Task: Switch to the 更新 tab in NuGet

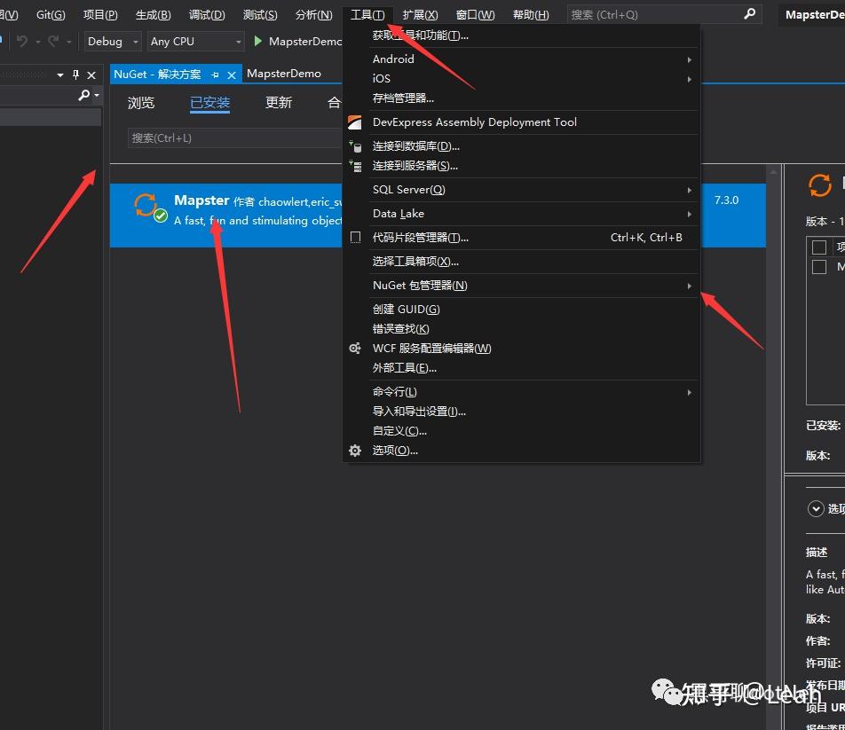Action: pyautogui.click(x=279, y=102)
